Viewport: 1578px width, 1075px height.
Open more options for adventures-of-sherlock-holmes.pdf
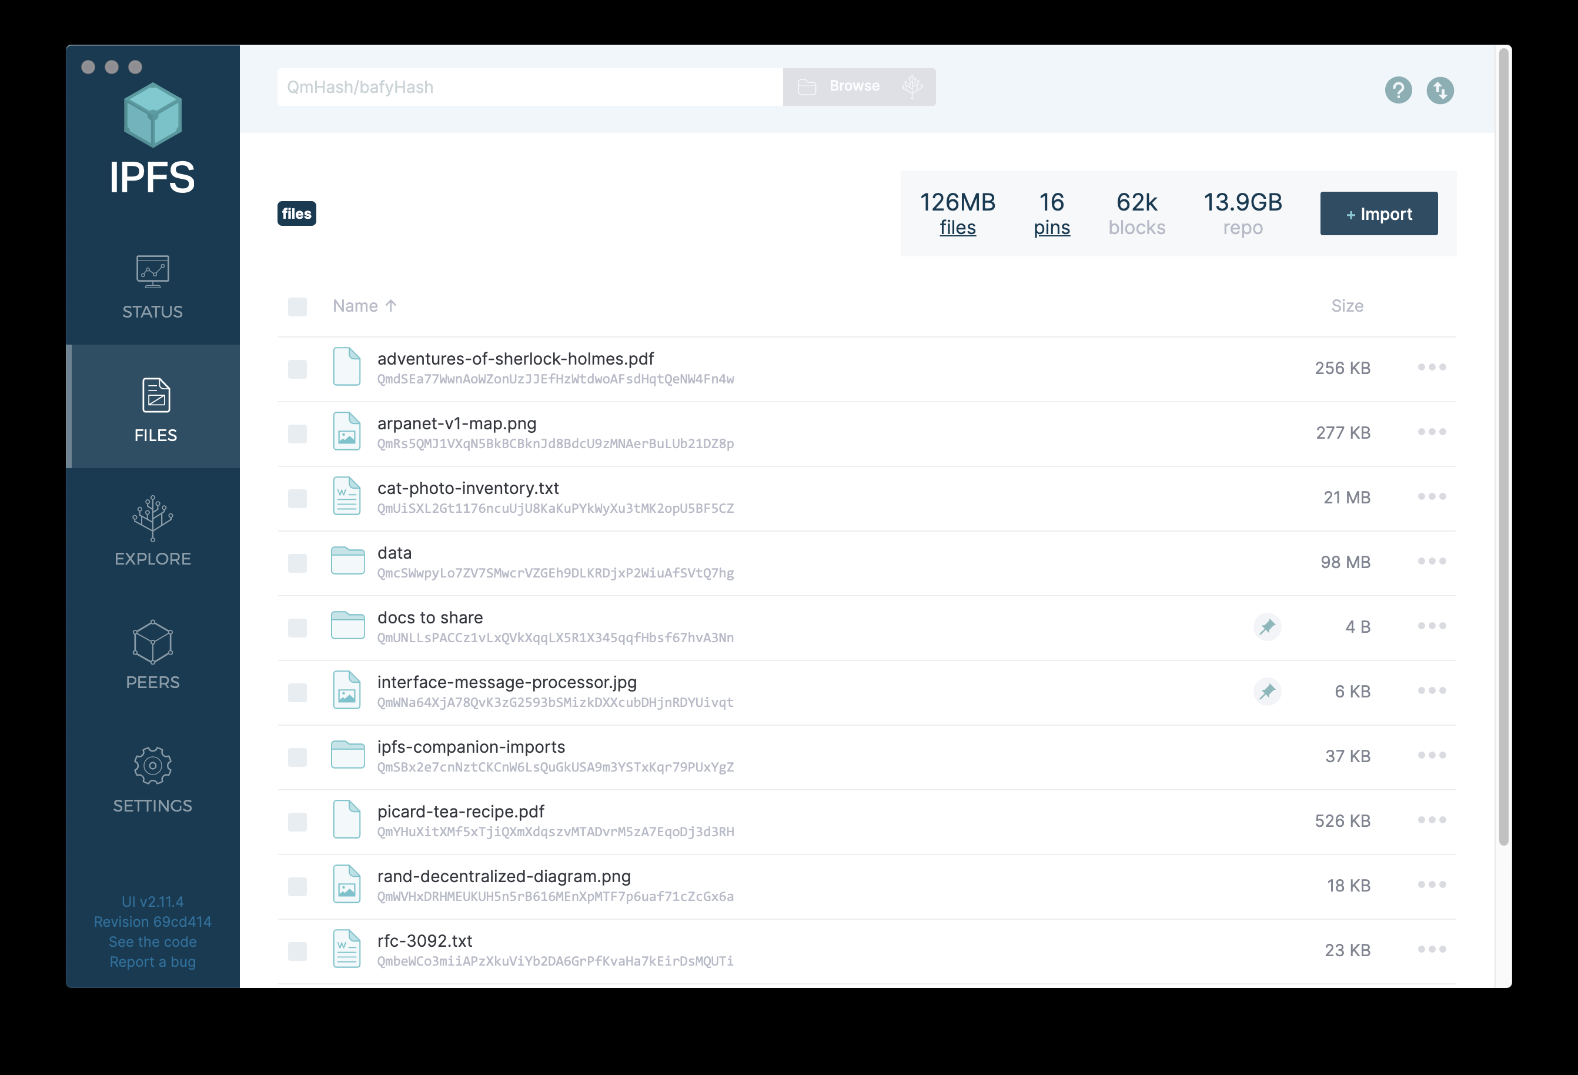coord(1432,368)
